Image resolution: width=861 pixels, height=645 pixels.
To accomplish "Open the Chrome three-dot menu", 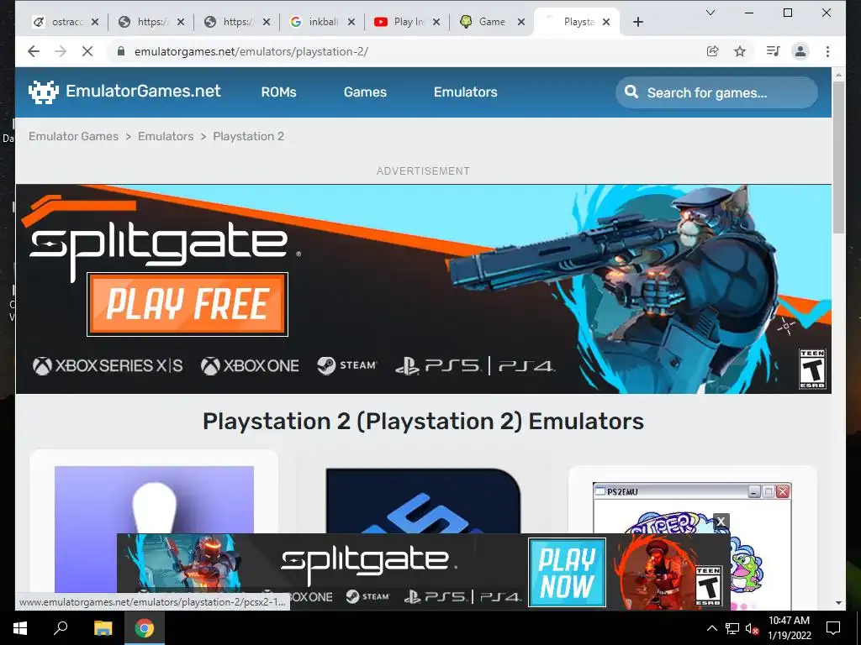I will (827, 51).
